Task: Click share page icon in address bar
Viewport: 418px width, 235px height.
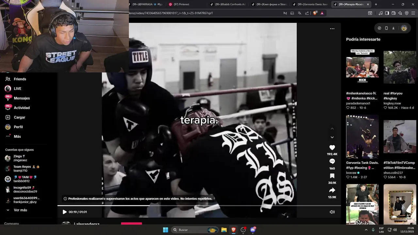Action: pos(307,13)
